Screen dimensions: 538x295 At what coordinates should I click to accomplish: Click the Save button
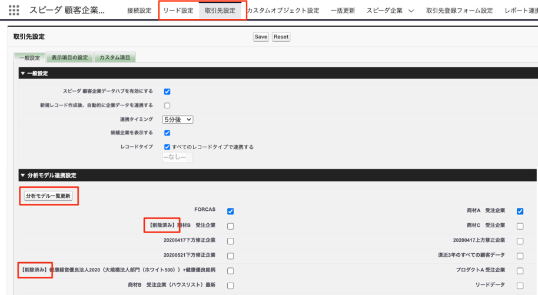tap(261, 37)
